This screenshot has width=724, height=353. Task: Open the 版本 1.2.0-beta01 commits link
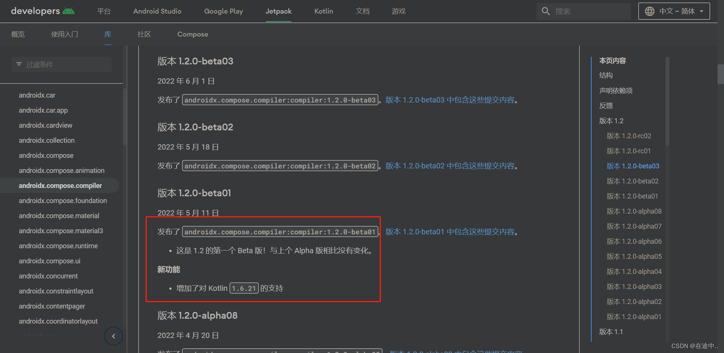tap(450, 232)
